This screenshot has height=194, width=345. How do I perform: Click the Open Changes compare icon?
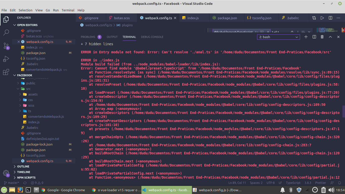(x=314, y=18)
